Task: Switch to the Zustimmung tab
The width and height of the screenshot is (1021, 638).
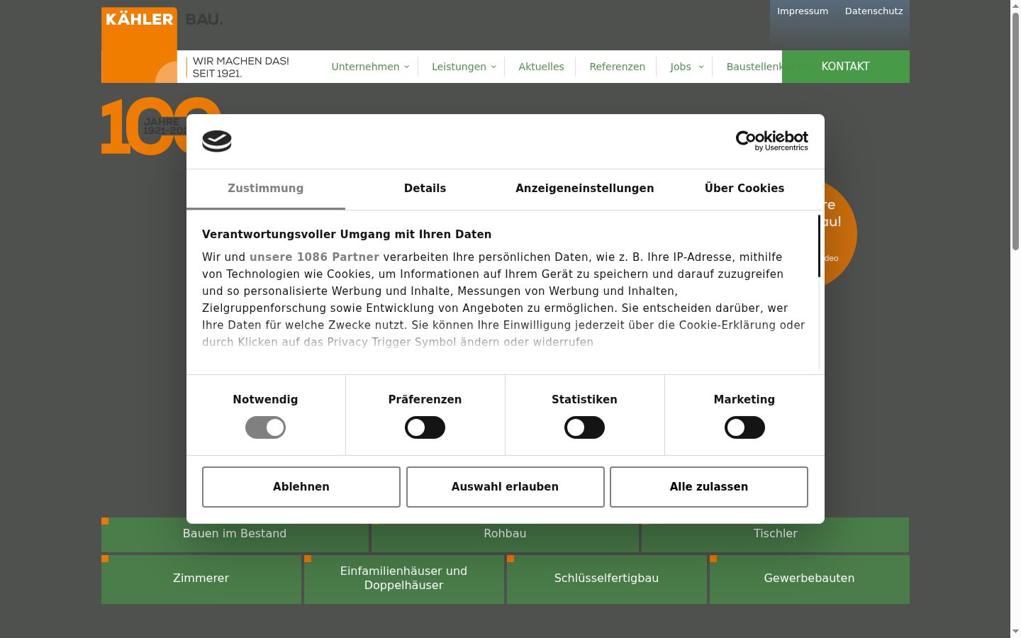Action: pos(266,189)
